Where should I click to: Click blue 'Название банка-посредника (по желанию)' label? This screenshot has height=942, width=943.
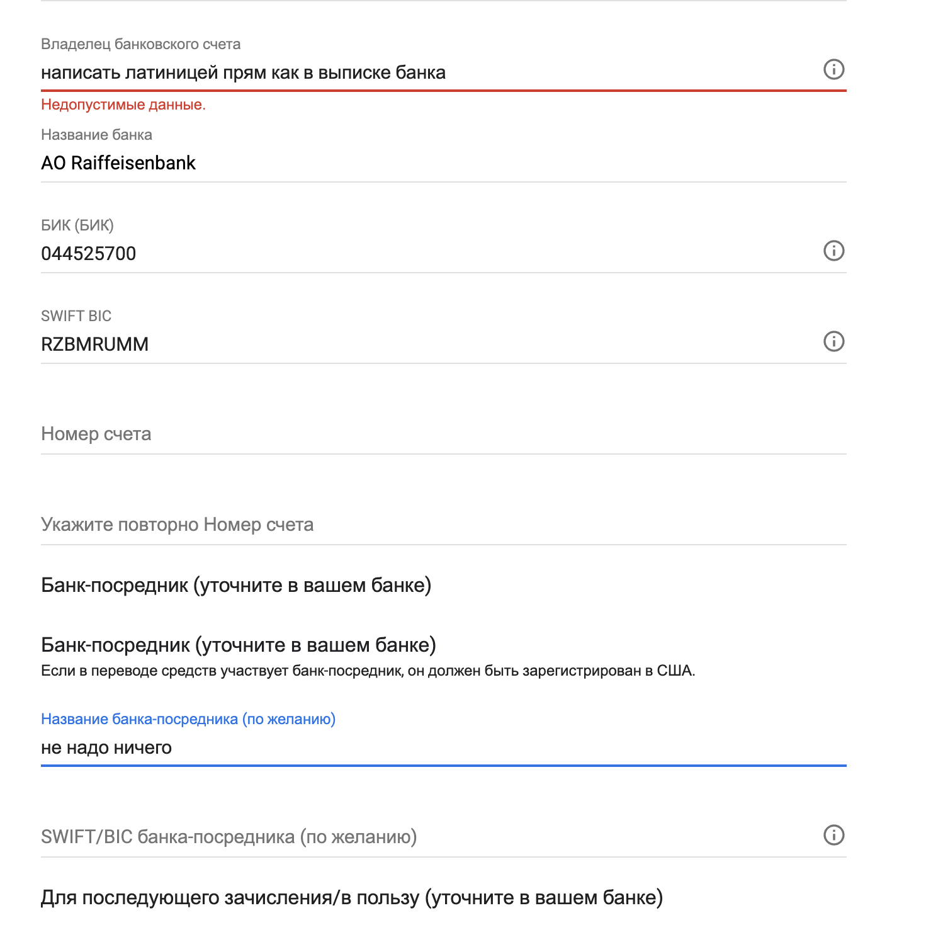[188, 719]
